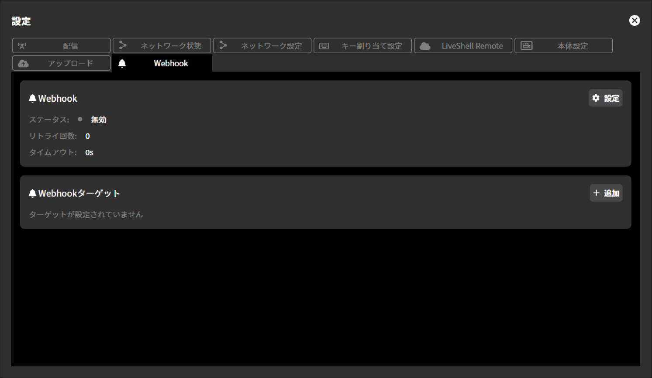Screen dimensions: 652x378
Task: Click the keyboard icon on キー割り当て設定 tab
Action: pos(324,45)
